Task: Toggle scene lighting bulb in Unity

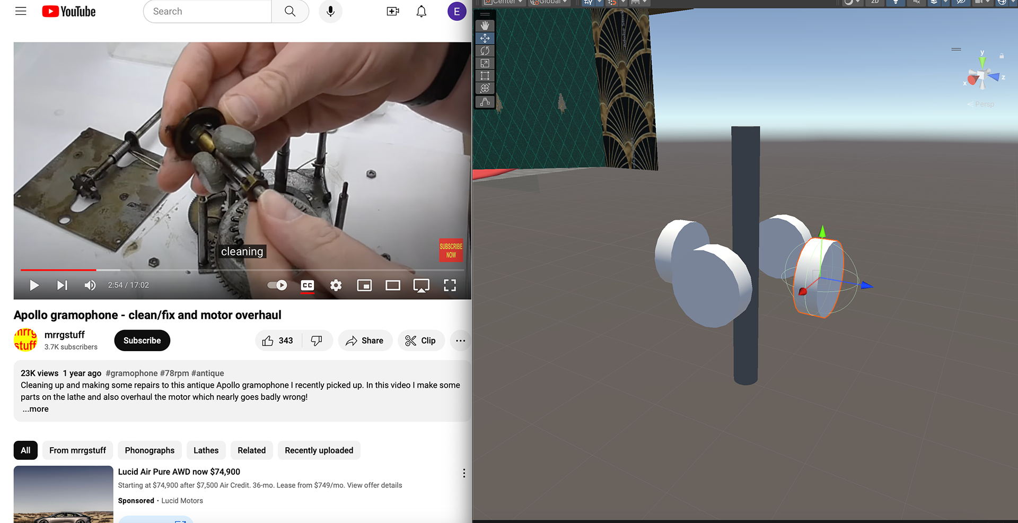Action: click(896, 2)
